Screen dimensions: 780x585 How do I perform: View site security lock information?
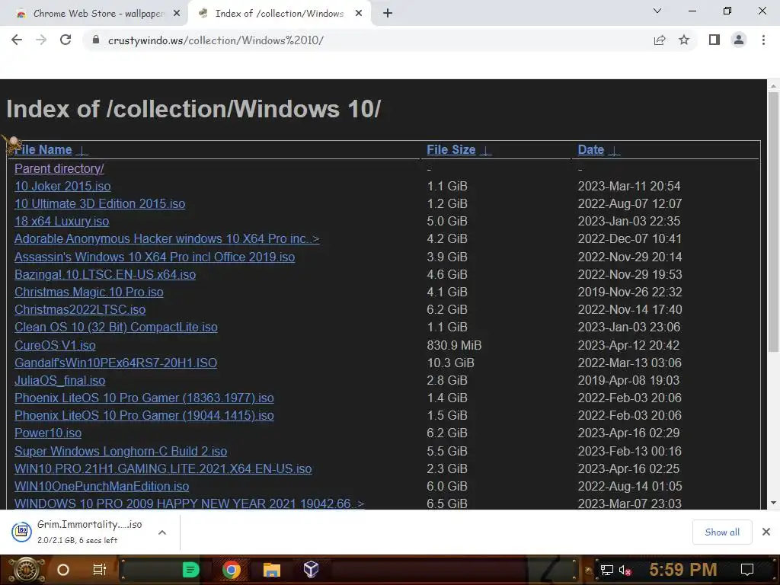tap(96, 40)
